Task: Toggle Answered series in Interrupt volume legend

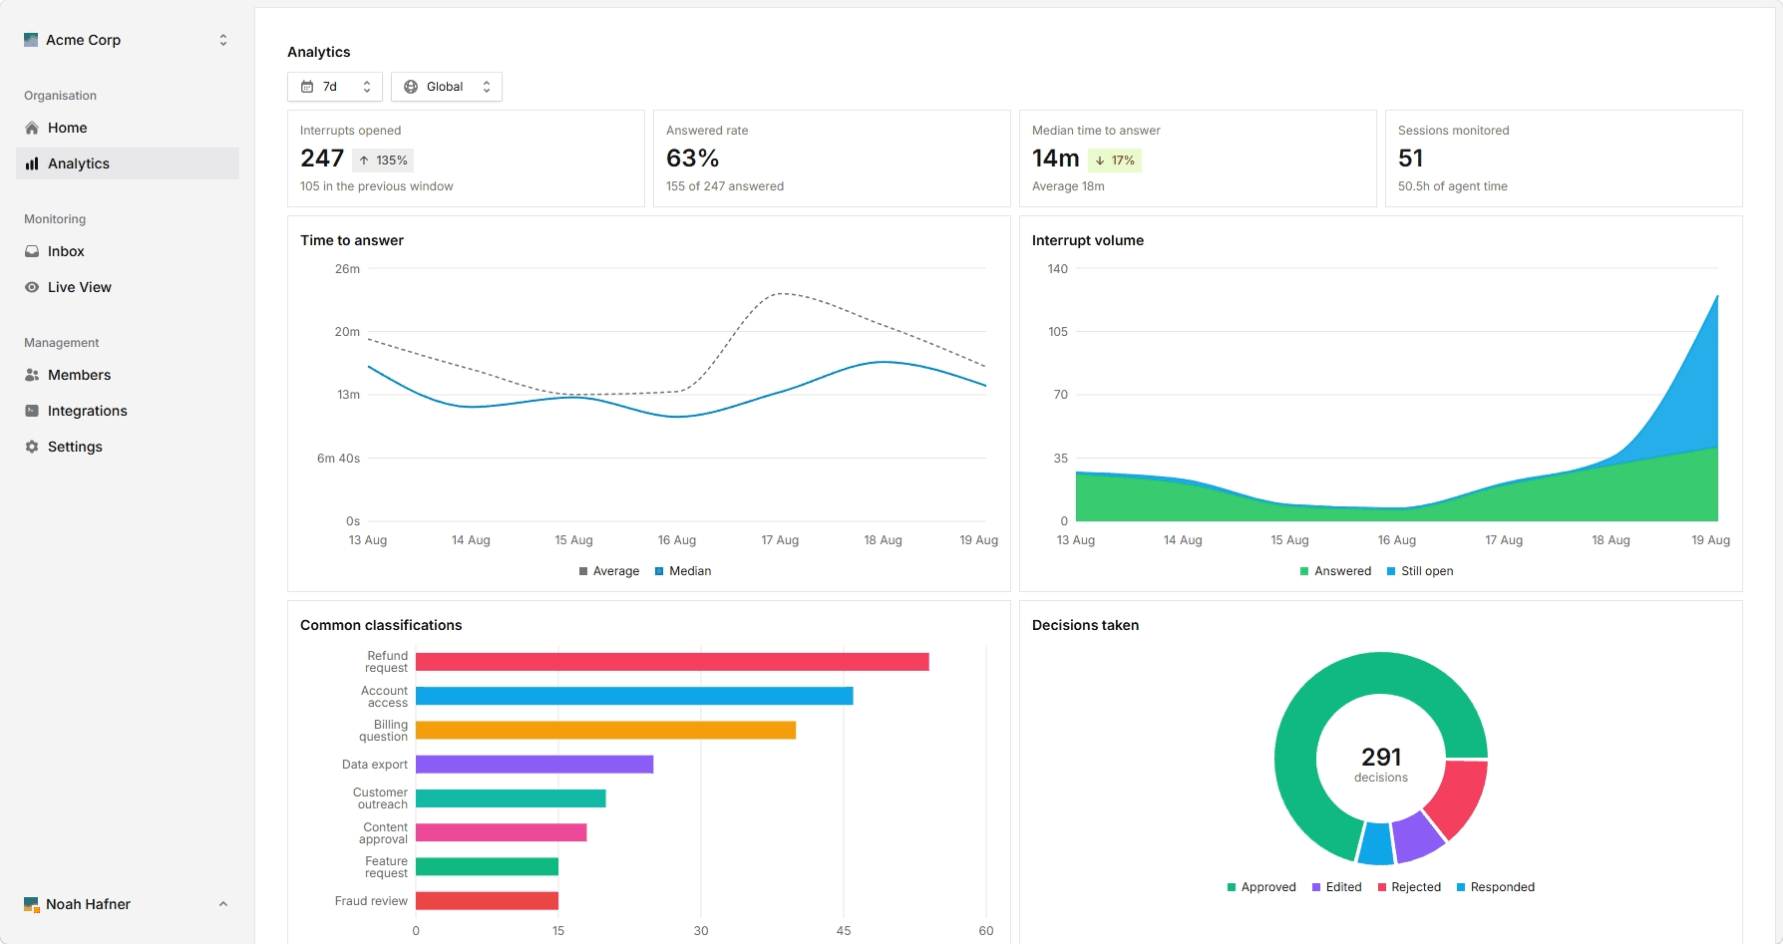Action: pos(1336,571)
